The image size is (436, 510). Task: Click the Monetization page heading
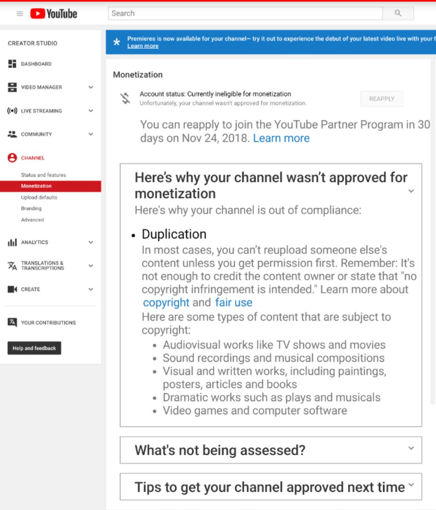(138, 74)
